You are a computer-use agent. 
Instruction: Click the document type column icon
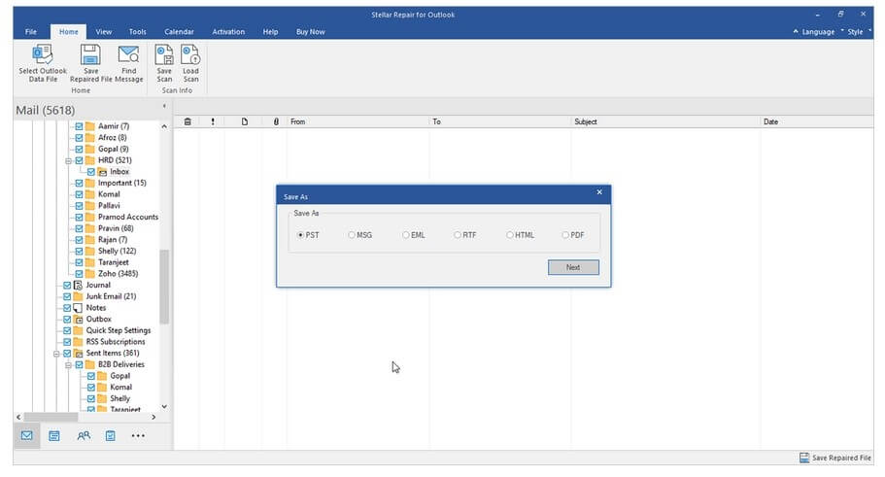point(245,121)
